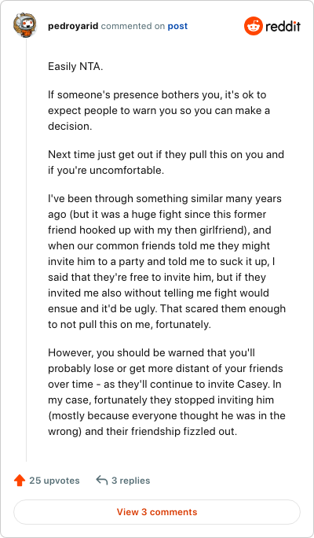The width and height of the screenshot is (314, 538).
Task: Open the blue "post" link
Action: tap(177, 27)
